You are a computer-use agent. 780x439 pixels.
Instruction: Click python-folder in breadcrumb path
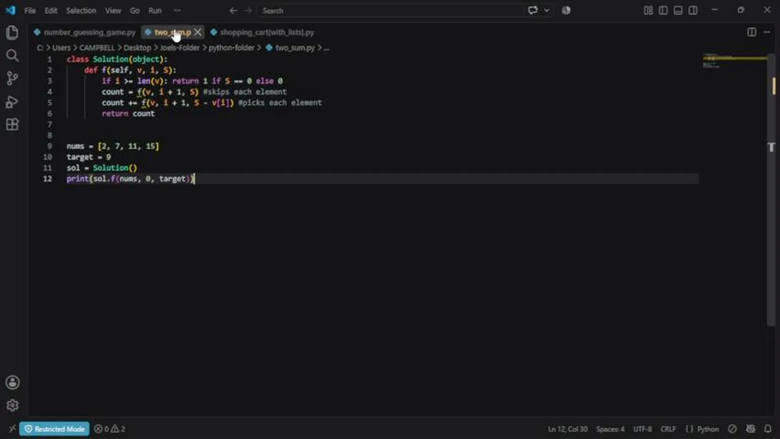coord(231,48)
